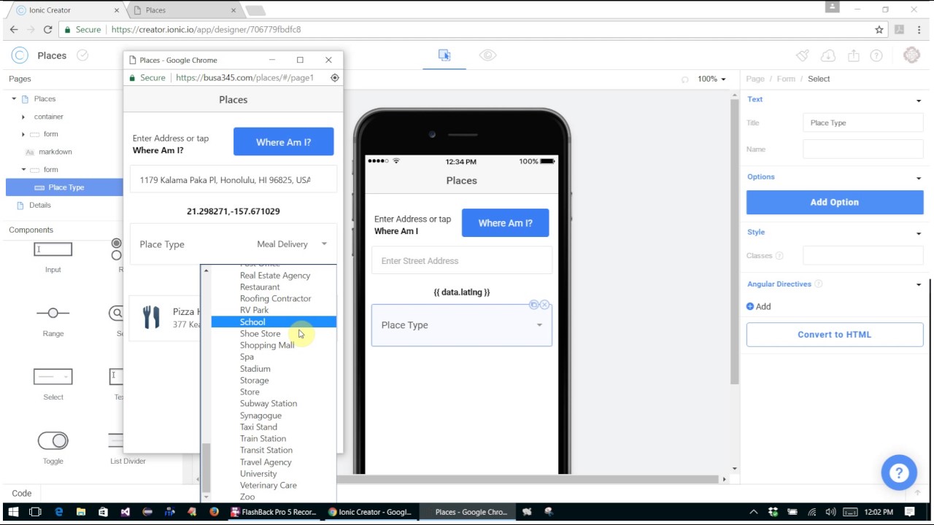934x525 pixels.
Task: Click the duplicate icon above the Place Type element
Action: [533, 305]
